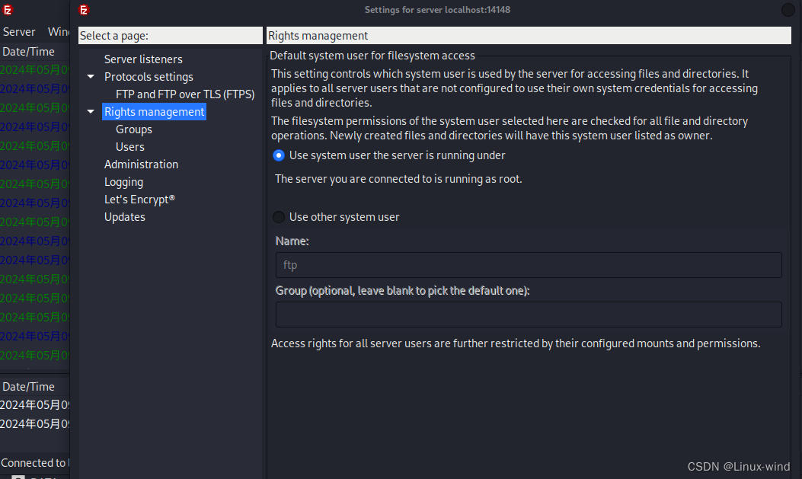This screenshot has width=802, height=479.
Task: Open the Window menu
Action: [x=59, y=31]
